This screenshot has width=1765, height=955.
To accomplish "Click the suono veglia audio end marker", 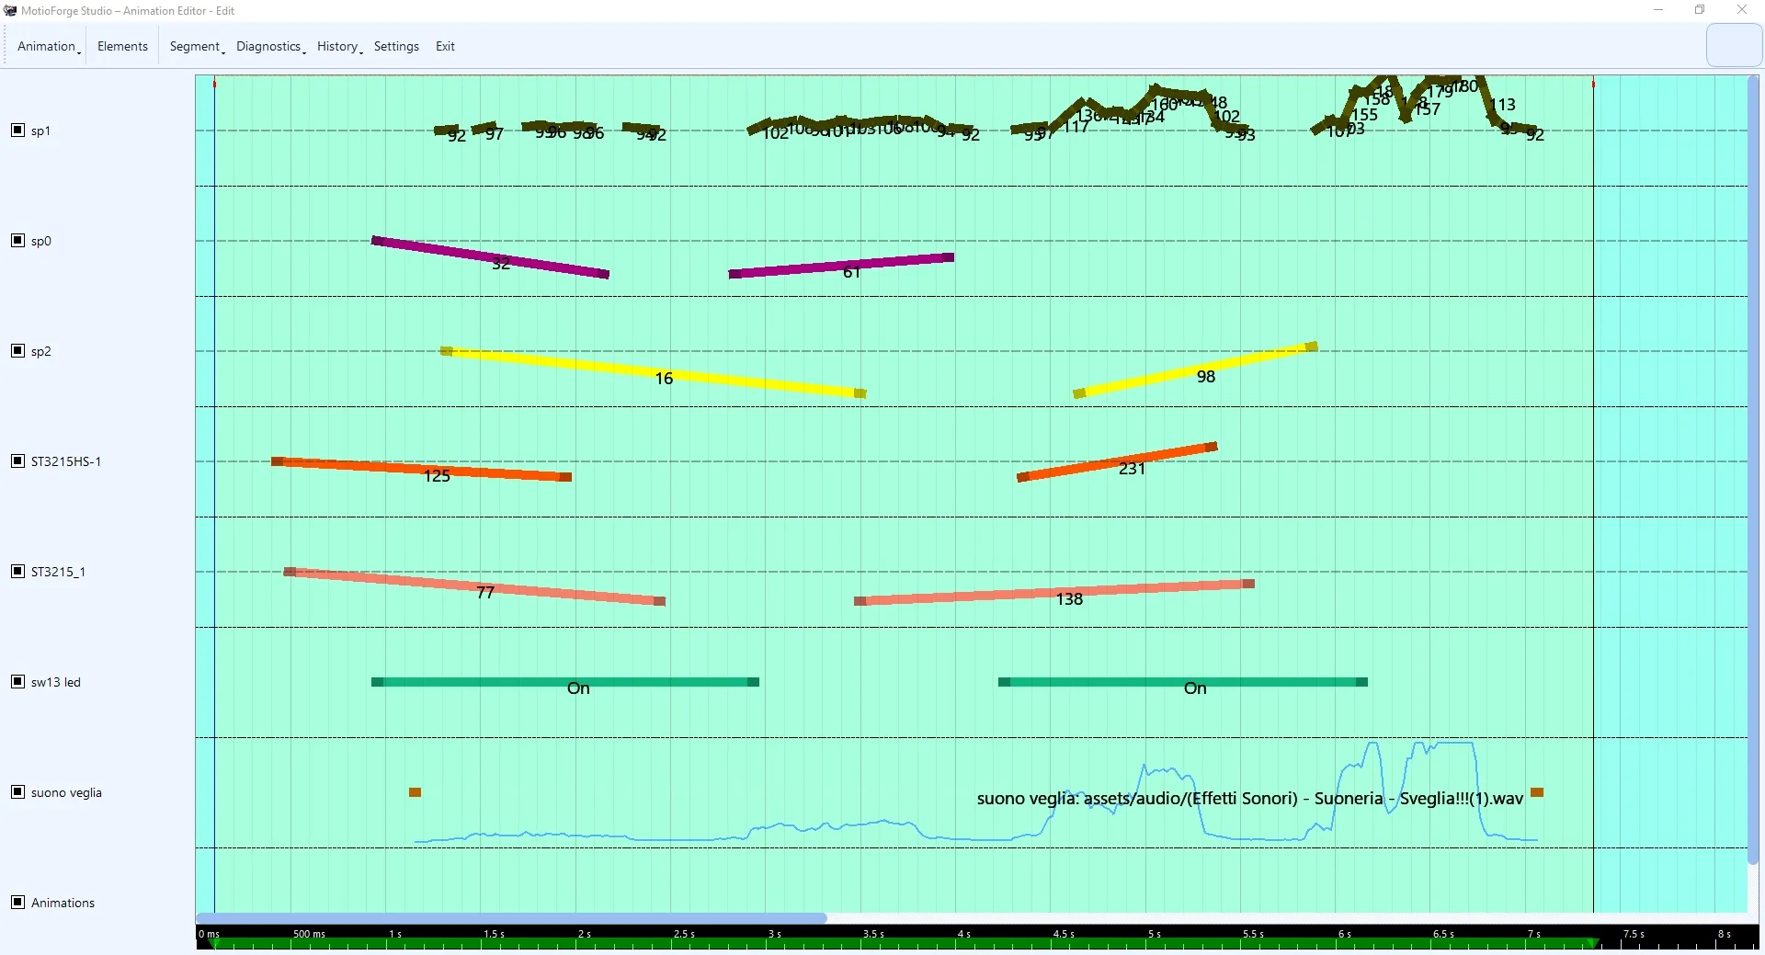I will (x=1537, y=792).
